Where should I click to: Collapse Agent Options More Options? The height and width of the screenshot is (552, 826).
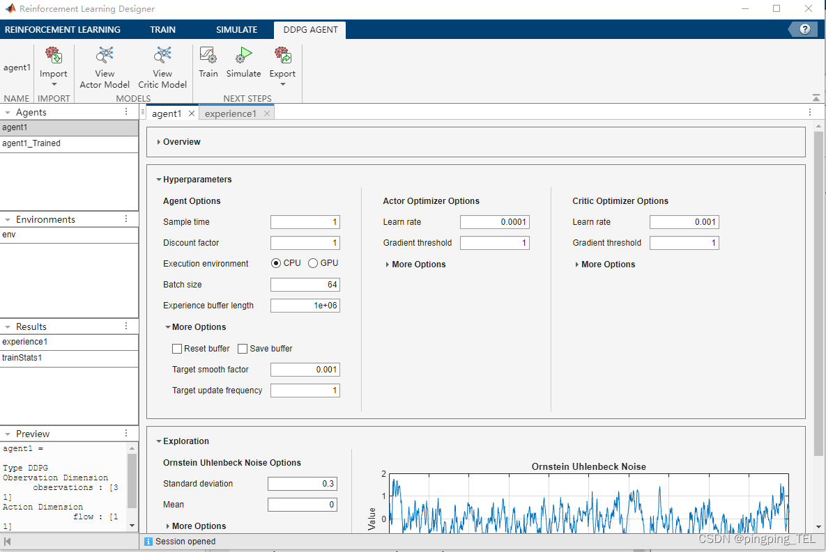(x=167, y=326)
